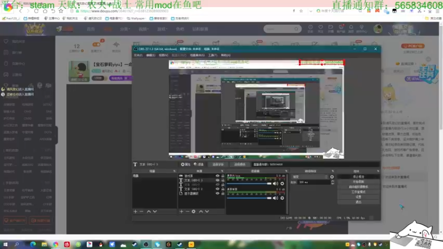Toggle visibility of text source (GDI+) 3

[x=218, y=180]
